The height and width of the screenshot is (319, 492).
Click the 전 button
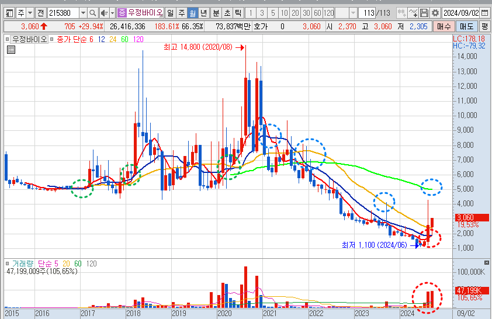coord(40,13)
